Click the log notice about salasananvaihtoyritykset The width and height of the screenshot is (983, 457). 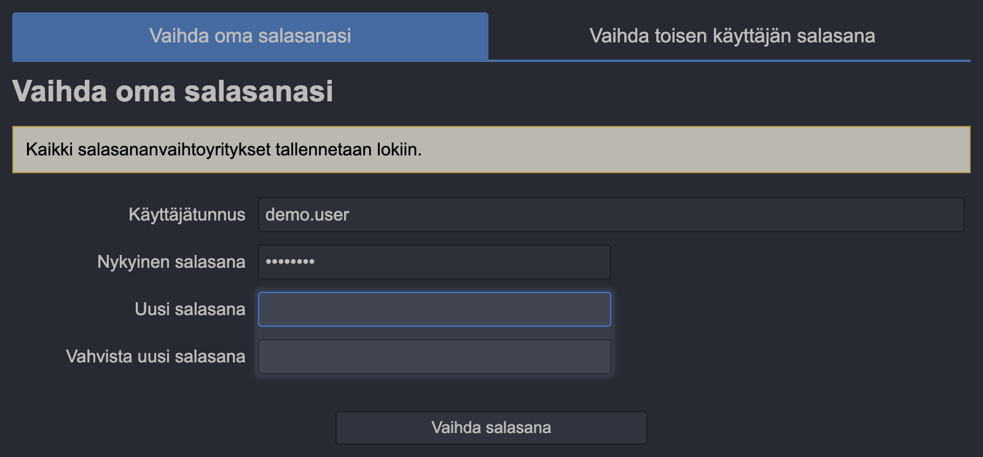coord(224,149)
